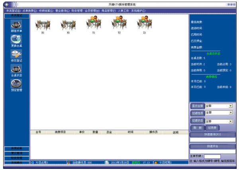The image size is (239, 170).
Task: Click the 当前未结: 9 text
Action: pos(224,87)
